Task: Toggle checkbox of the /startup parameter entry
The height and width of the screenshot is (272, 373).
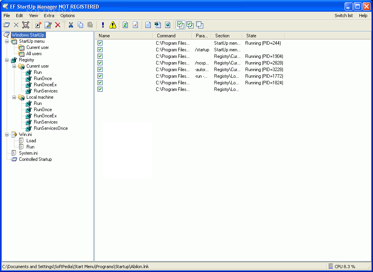Action: click(x=100, y=50)
